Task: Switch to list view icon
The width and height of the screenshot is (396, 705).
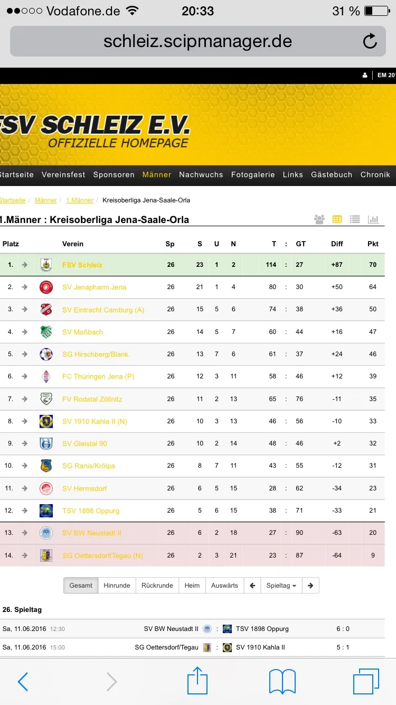Action: 355,219
